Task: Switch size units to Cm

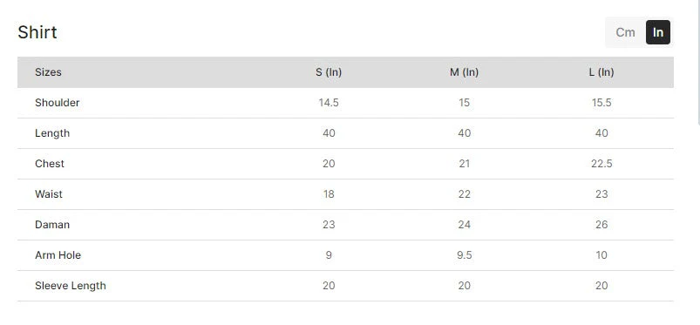Action: coord(625,32)
